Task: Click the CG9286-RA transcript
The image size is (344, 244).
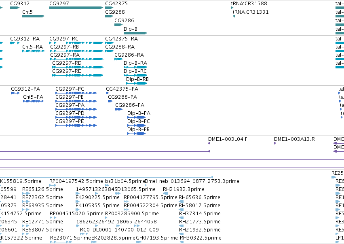Action: click(x=118, y=59)
